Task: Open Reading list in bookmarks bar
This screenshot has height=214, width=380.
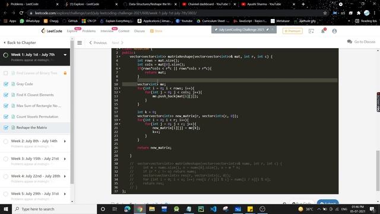Action: coord(366,21)
